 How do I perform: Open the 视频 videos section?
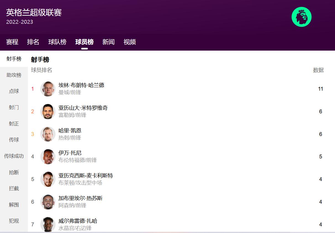[x=129, y=42]
